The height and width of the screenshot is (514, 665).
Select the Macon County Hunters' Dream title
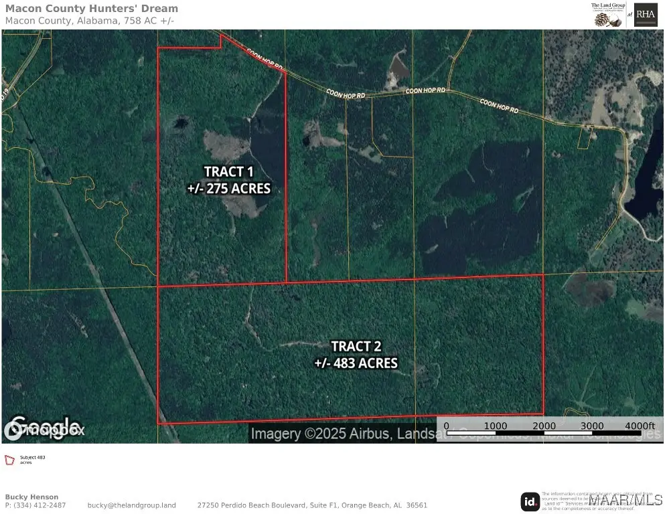tap(91, 8)
